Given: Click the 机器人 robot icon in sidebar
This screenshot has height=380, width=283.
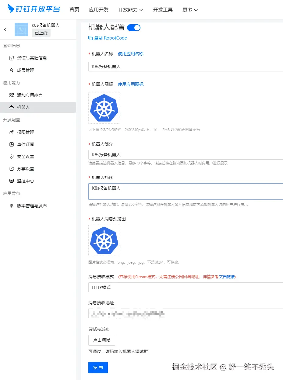Looking at the screenshot, I should 12,107.
